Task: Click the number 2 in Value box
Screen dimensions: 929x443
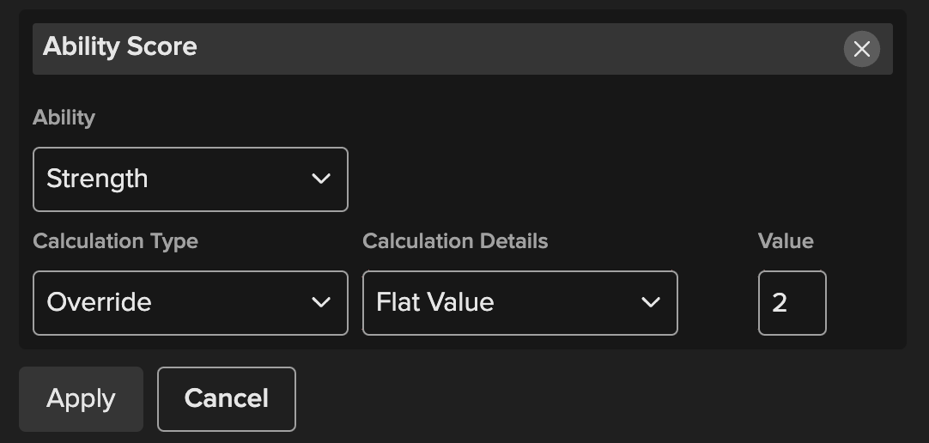Action: tap(780, 302)
